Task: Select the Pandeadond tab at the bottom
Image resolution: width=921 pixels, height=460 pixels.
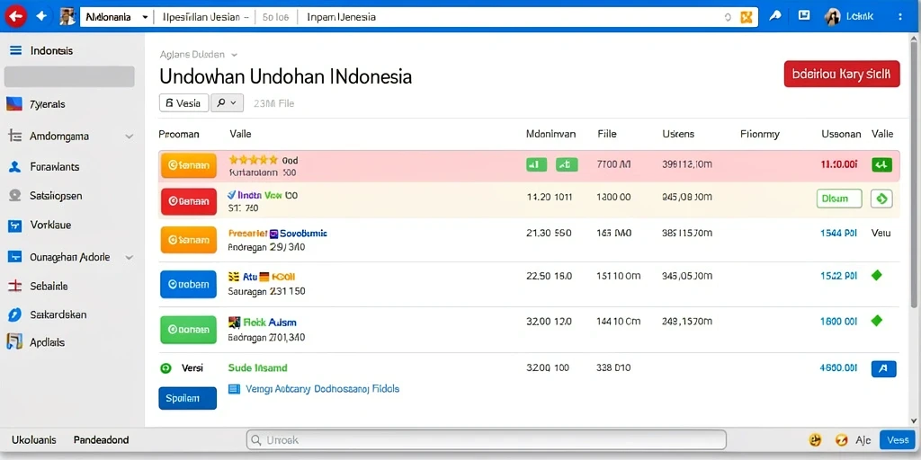Action: tap(101, 440)
